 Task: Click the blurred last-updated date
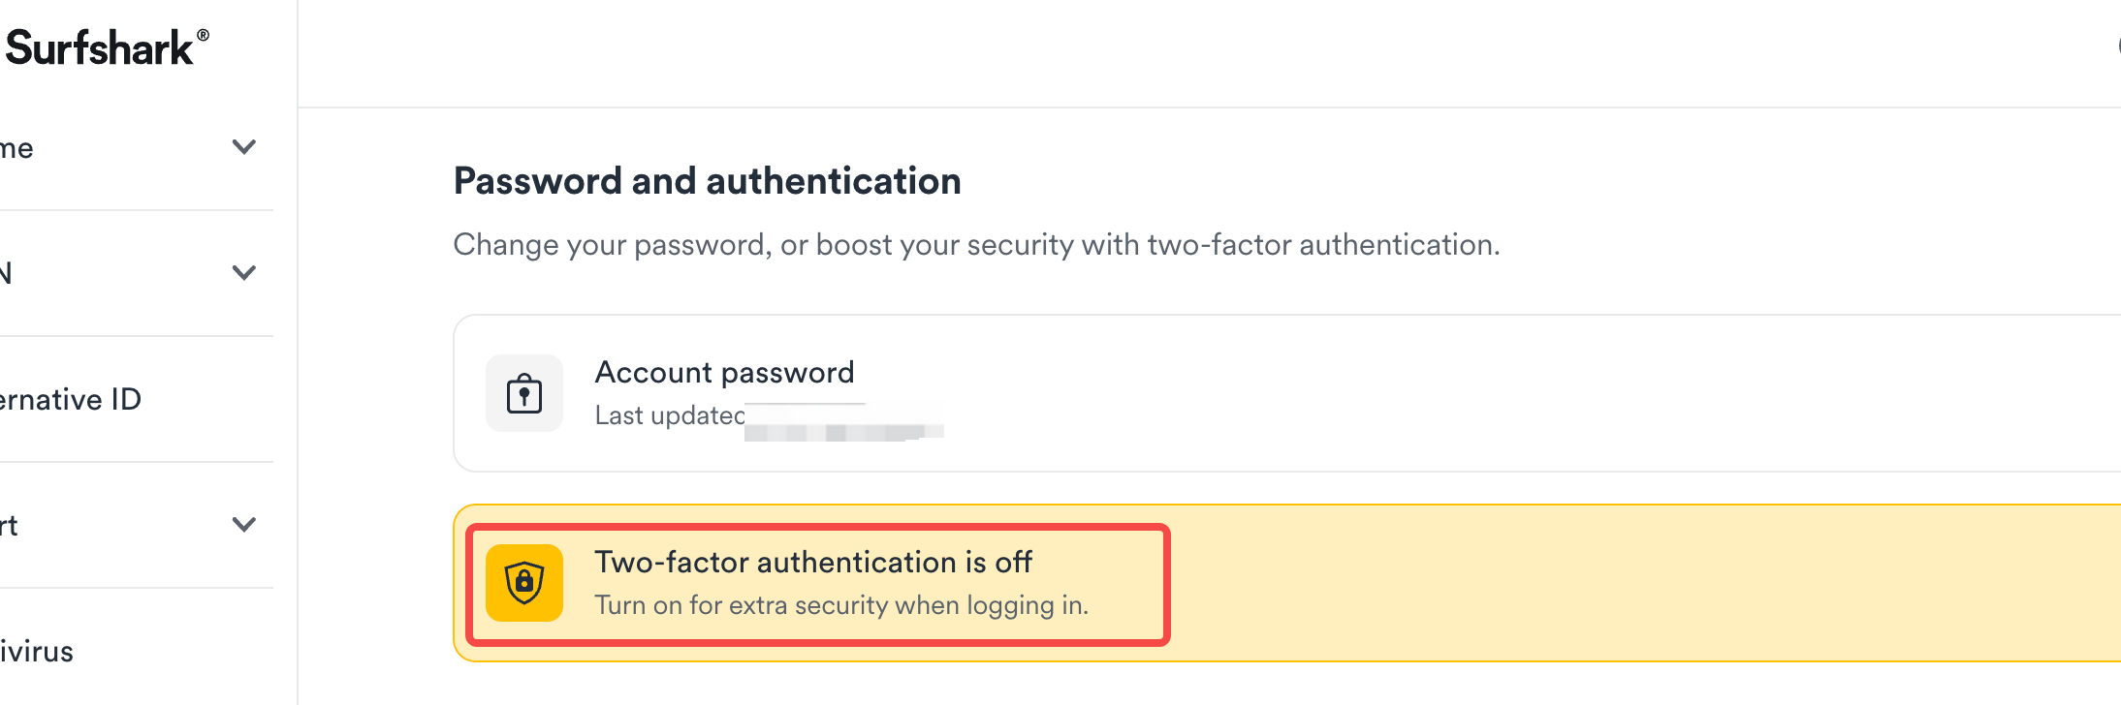pos(843,426)
